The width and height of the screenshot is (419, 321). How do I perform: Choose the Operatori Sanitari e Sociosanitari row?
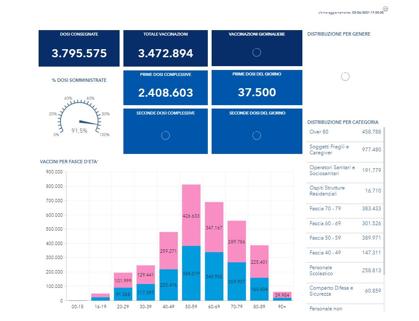[345, 170]
